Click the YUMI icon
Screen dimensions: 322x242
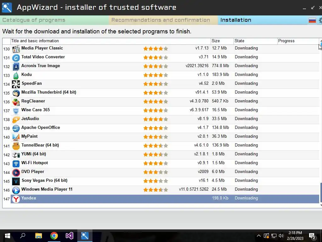(16, 155)
